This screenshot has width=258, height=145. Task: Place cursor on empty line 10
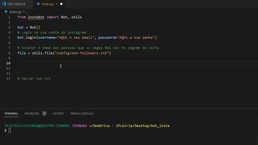tap(137, 63)
